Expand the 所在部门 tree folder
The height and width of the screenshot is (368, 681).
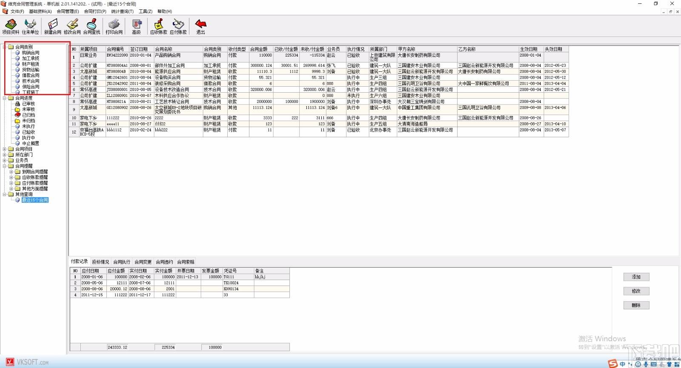(x=5, y=155)
